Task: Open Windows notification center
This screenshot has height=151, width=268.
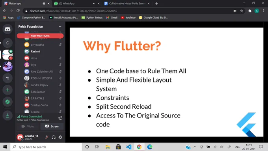Action: click(261, 147)
